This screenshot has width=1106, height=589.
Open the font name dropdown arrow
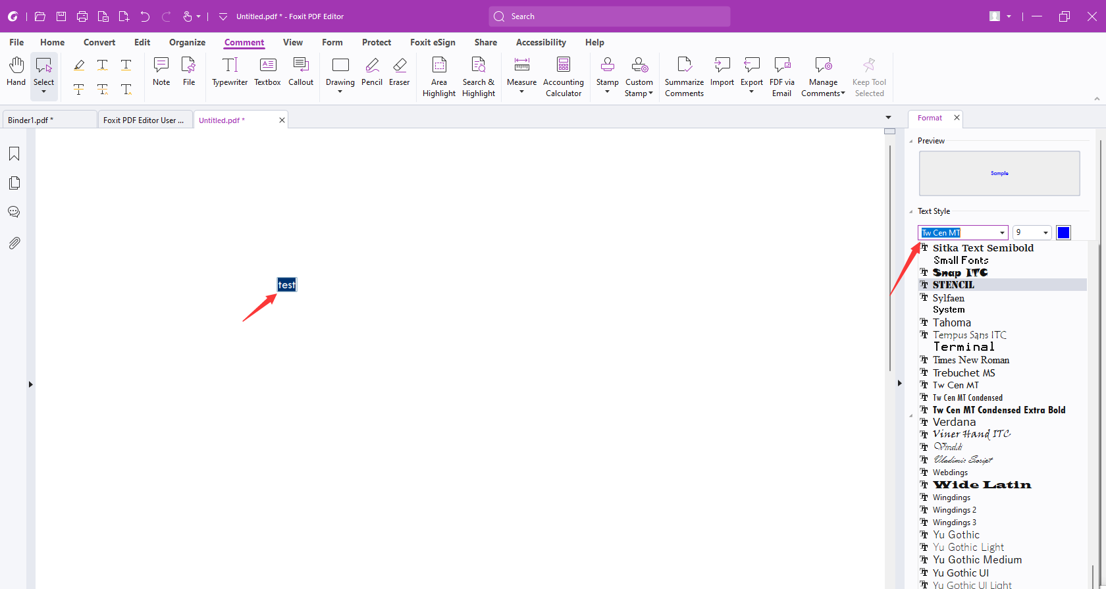click(1002, 233)
